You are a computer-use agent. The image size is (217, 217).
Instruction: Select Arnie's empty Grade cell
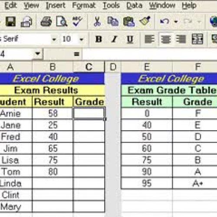pyautogui.click(x=89, y=113)
